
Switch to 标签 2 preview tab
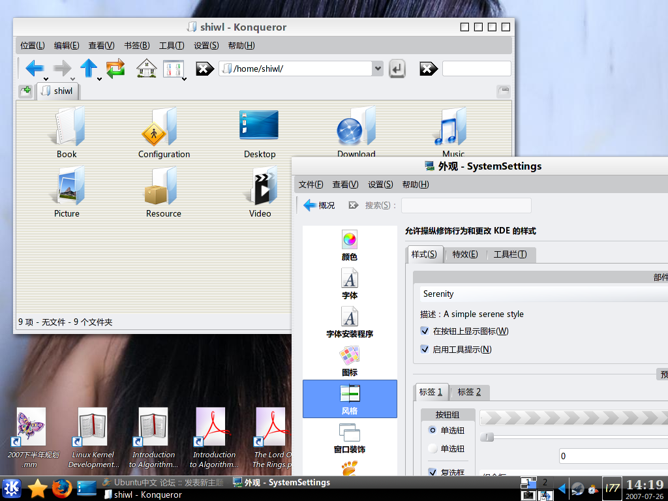pos(469,392)
